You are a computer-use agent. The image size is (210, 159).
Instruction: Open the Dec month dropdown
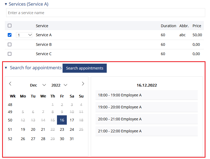[38, 85]
